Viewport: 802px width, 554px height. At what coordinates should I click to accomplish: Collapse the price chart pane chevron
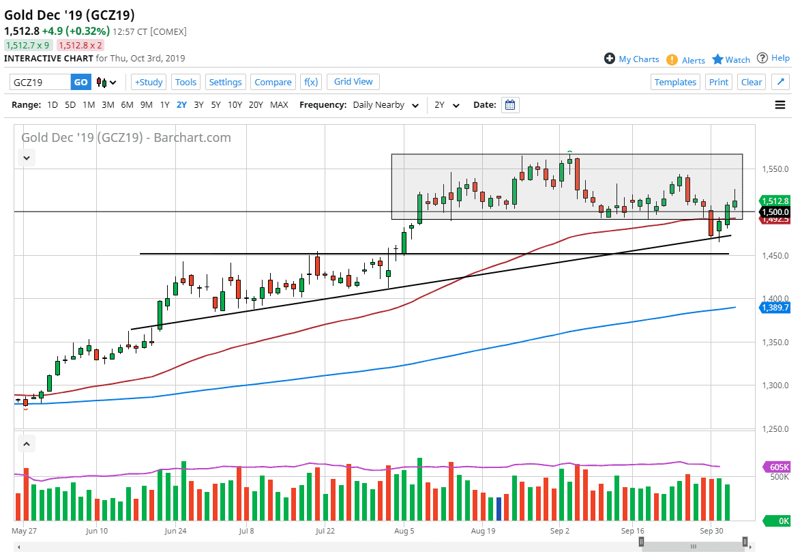click(27, 158)
